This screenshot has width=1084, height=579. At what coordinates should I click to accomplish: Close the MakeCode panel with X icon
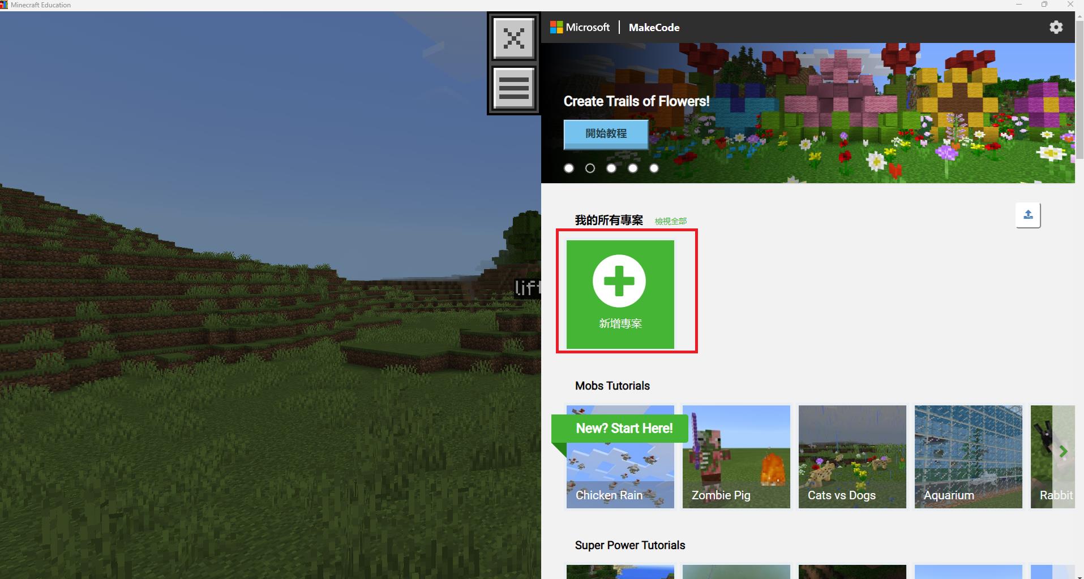pos(513,38)
